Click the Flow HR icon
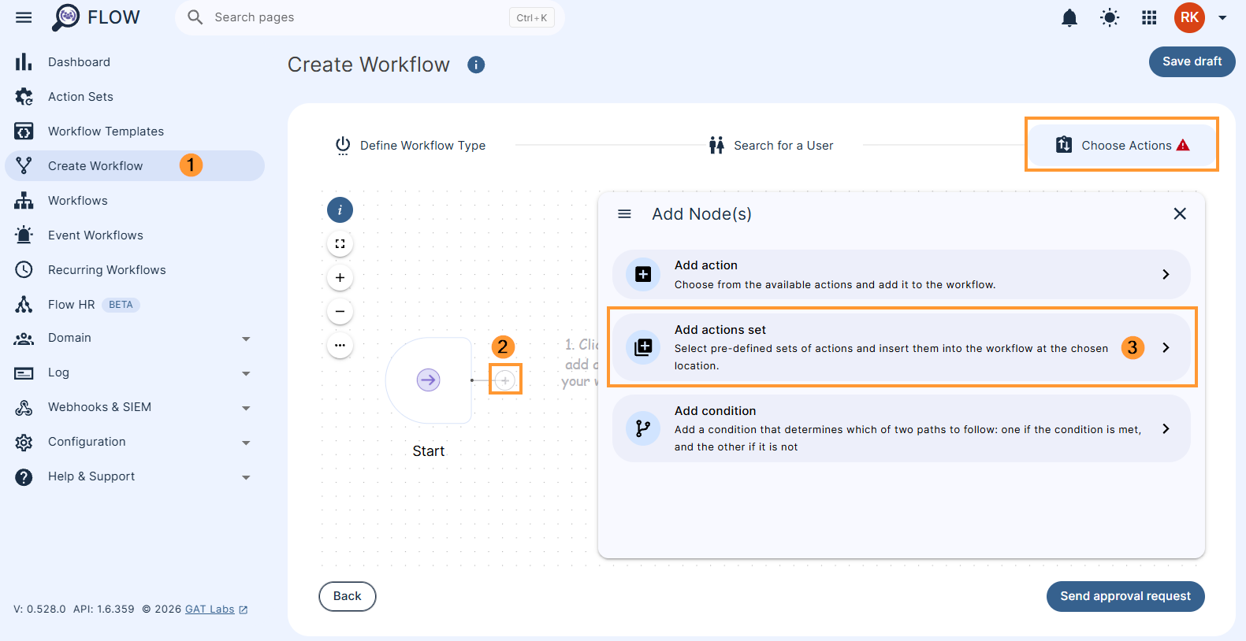1246x641 pixels. (24, 304)
